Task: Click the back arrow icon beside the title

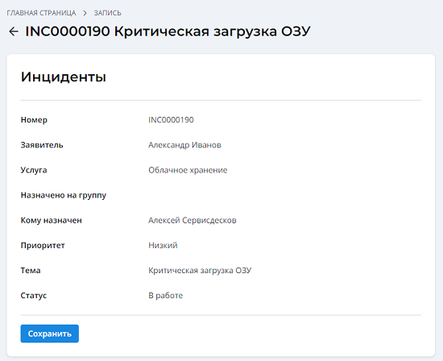Action: pos(14,31)
